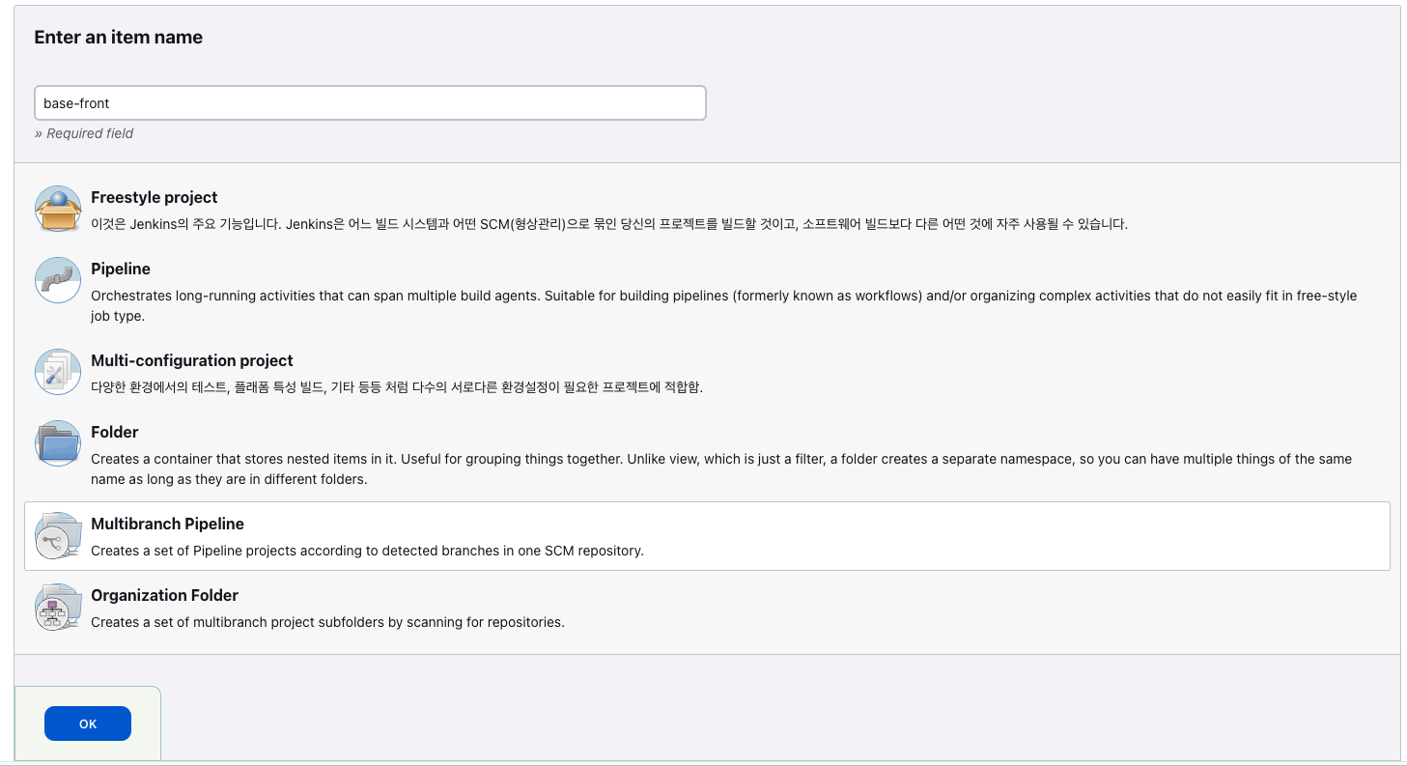Choose the Pipeline item type title
1407x766 pixels.
tap(121, 269)
